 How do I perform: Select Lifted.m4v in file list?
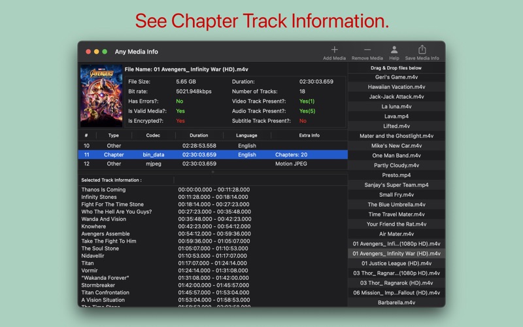point(396,126)
